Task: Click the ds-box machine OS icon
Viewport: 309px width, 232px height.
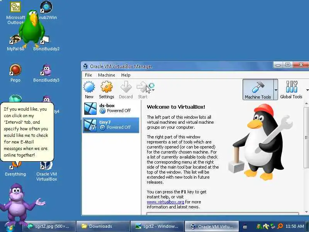Action: click(90, 109)
